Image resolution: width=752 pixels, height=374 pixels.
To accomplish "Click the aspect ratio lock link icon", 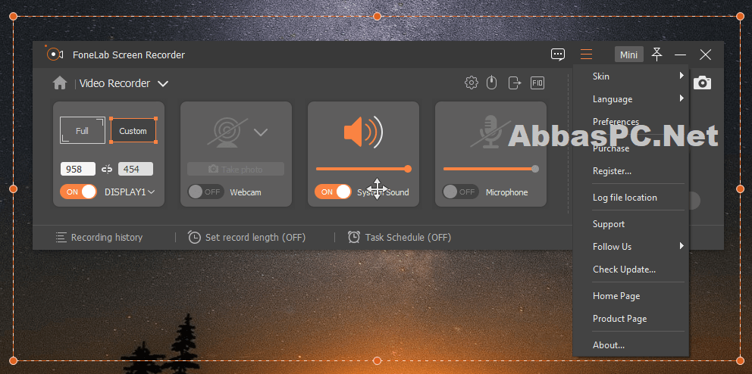I will 107,169.
